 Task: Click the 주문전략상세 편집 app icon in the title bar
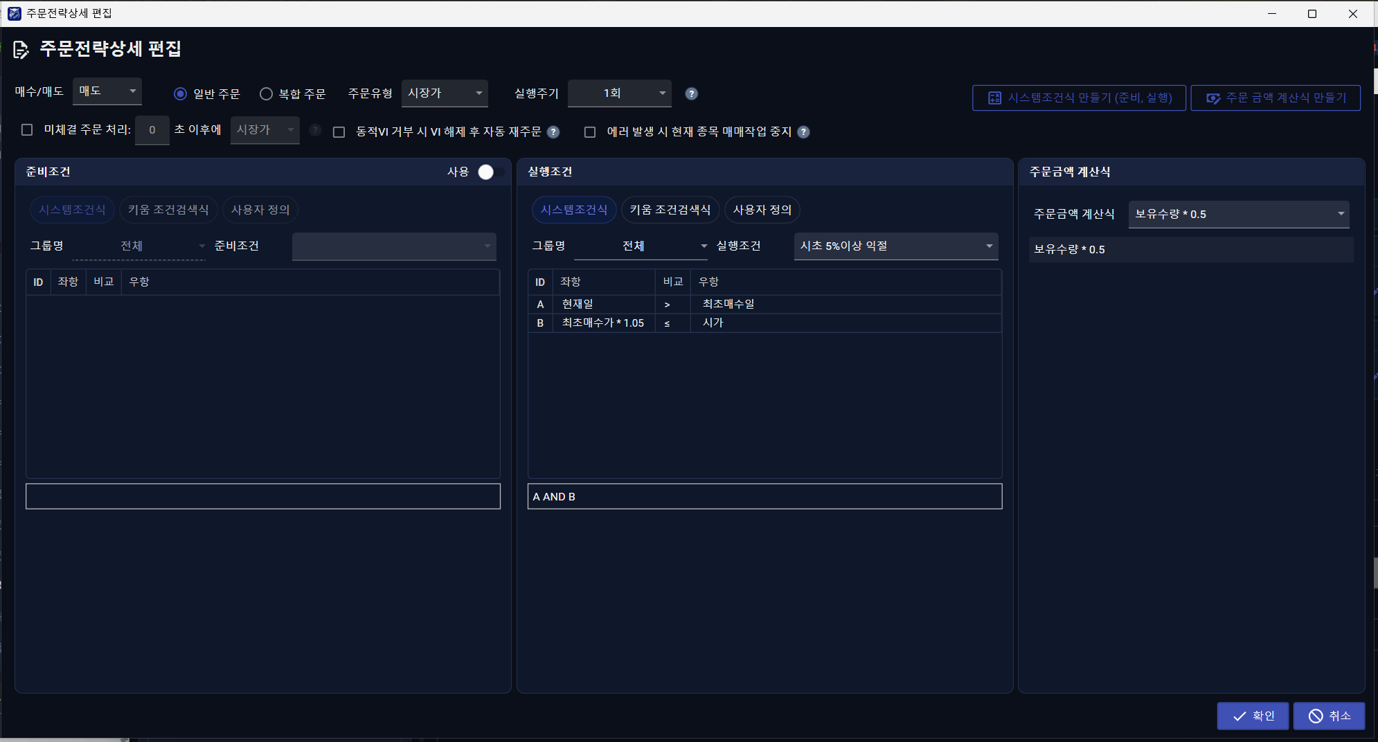(x=14, y=13)
